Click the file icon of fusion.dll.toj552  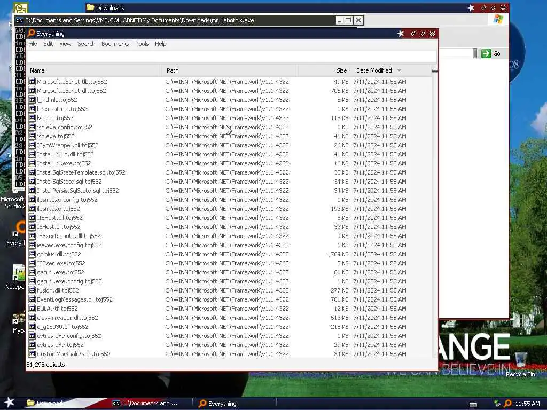pyautogui.click(x=32, y=290)
